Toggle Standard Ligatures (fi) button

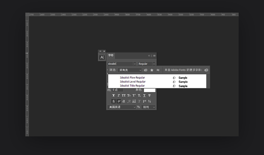click(114, 101)
